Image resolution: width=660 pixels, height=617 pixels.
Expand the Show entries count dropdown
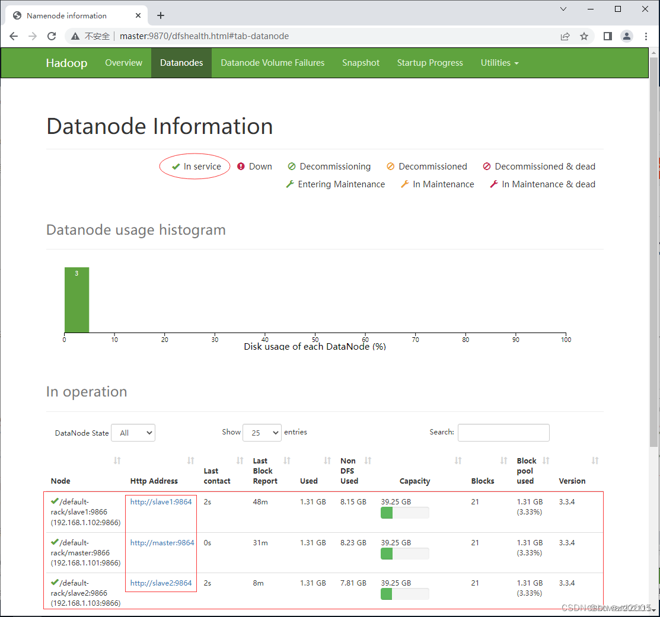(262, 433)
